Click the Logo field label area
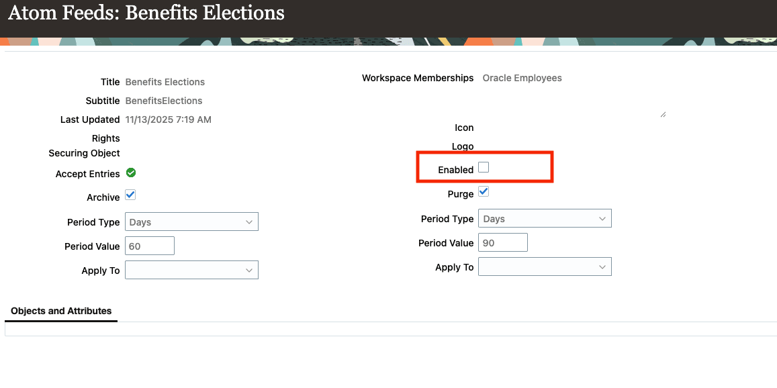The width and height of the screenshot is (777, 388). coord(463,146)
